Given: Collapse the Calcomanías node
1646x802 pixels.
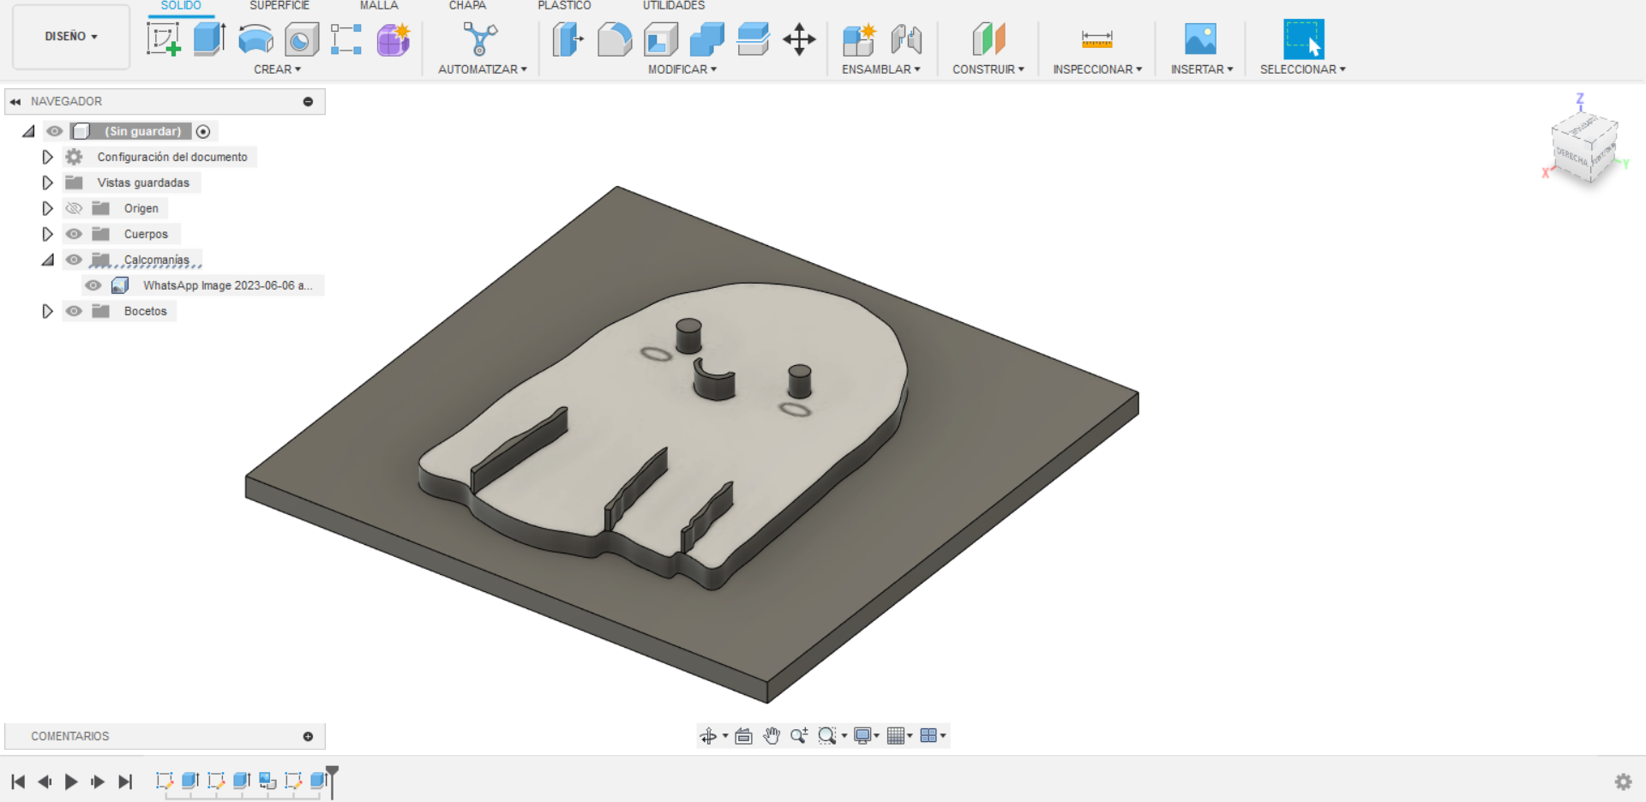Looking at the screenshot, I should point(48,260).
